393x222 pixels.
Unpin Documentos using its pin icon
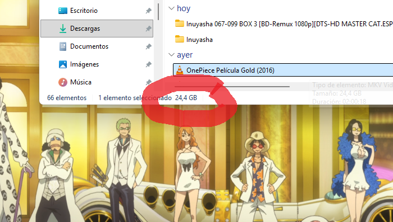pyautogui.click(x=149, y=46)
